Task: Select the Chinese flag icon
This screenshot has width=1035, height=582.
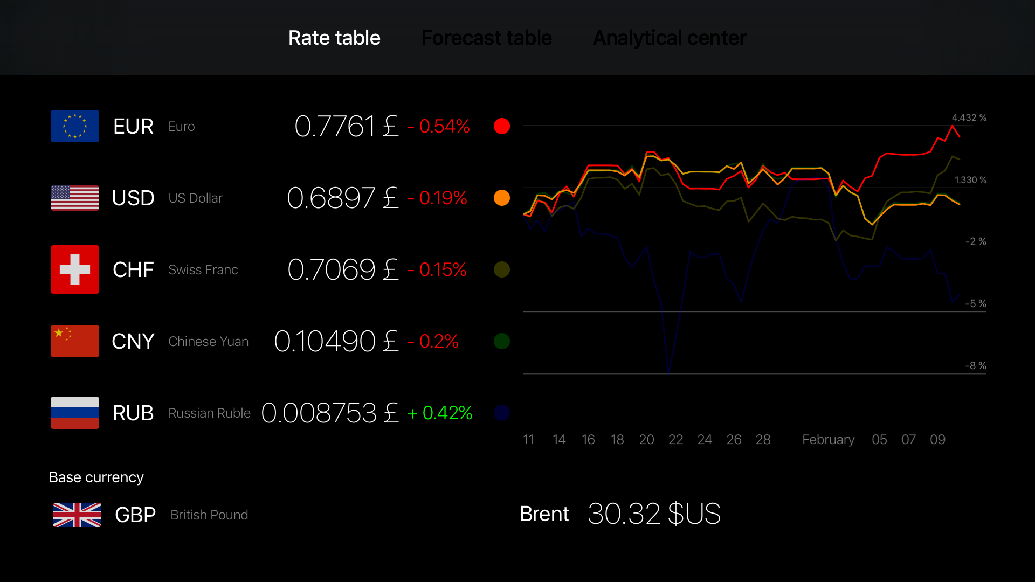Action: coord(75,341)
